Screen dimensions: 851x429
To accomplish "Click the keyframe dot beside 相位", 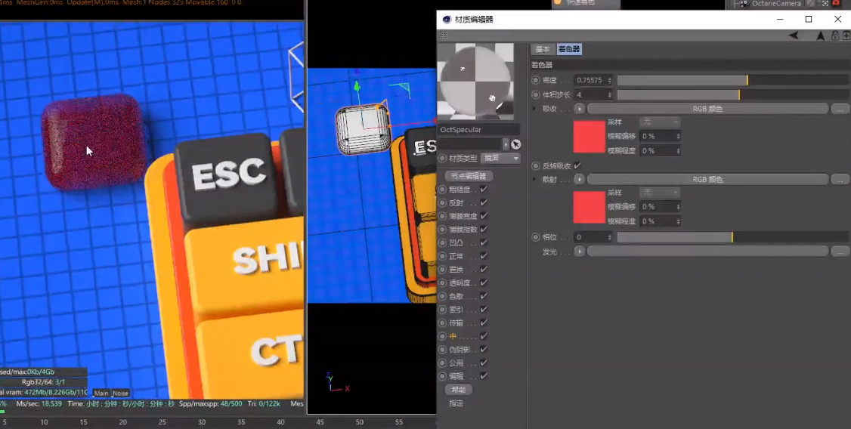I will point(536,237).
